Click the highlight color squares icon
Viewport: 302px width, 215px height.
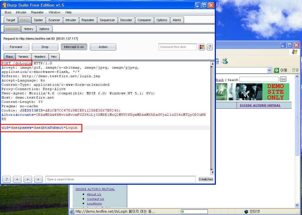pos(202,47)
